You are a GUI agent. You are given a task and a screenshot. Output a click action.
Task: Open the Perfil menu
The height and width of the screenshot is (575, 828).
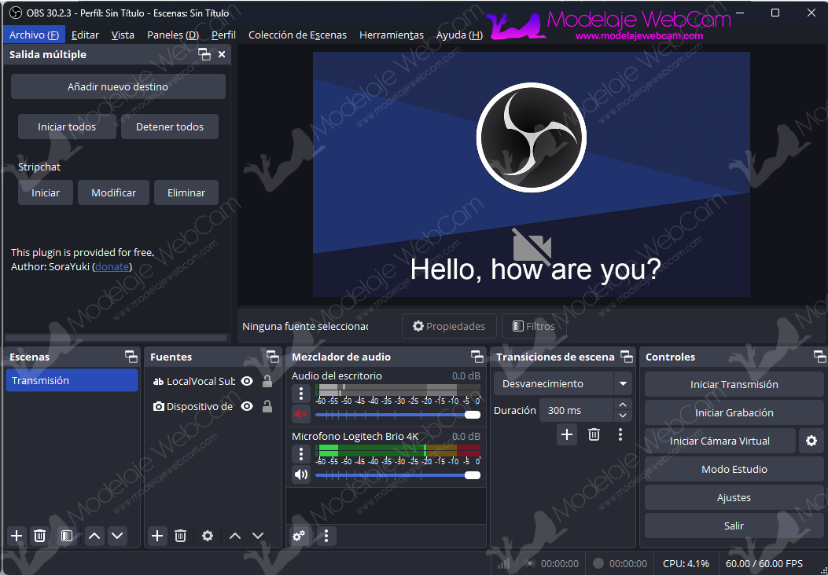pyautogui.click(x=223, y=35)
